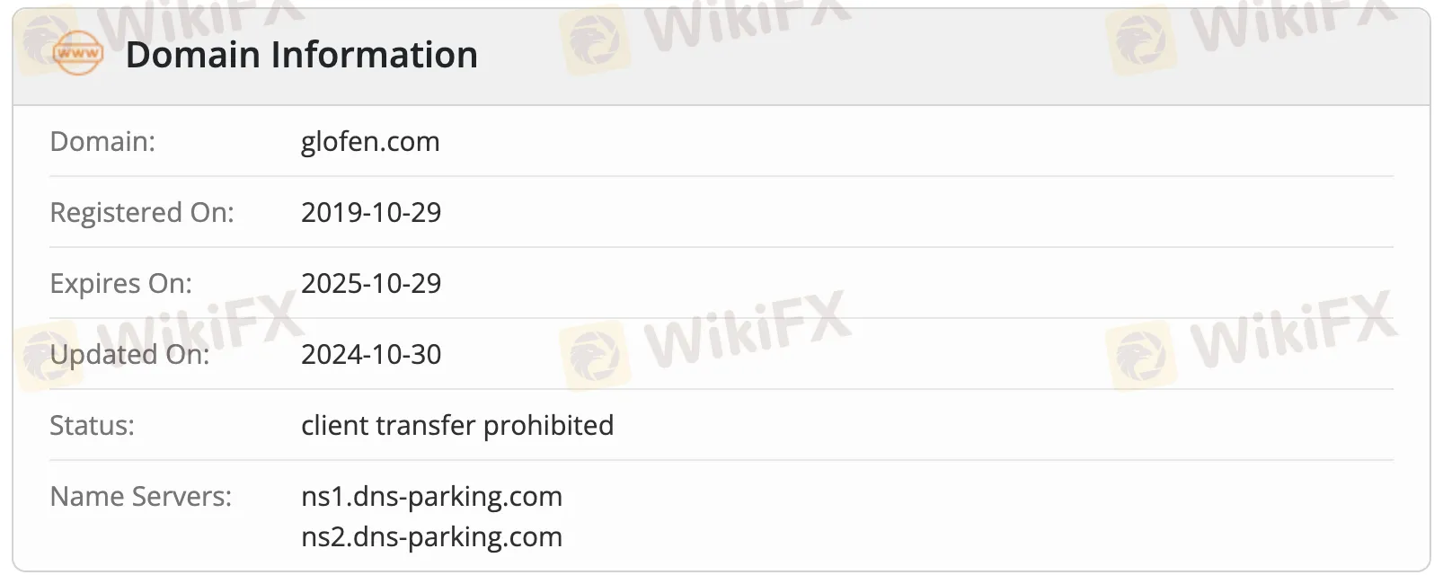Click the Status: field label
Image resolution: width=1443 pixels, height=584 pixels.
92,426
